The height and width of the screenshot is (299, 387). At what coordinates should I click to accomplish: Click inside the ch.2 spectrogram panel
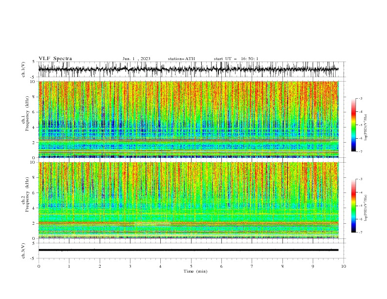click(188, 200)
